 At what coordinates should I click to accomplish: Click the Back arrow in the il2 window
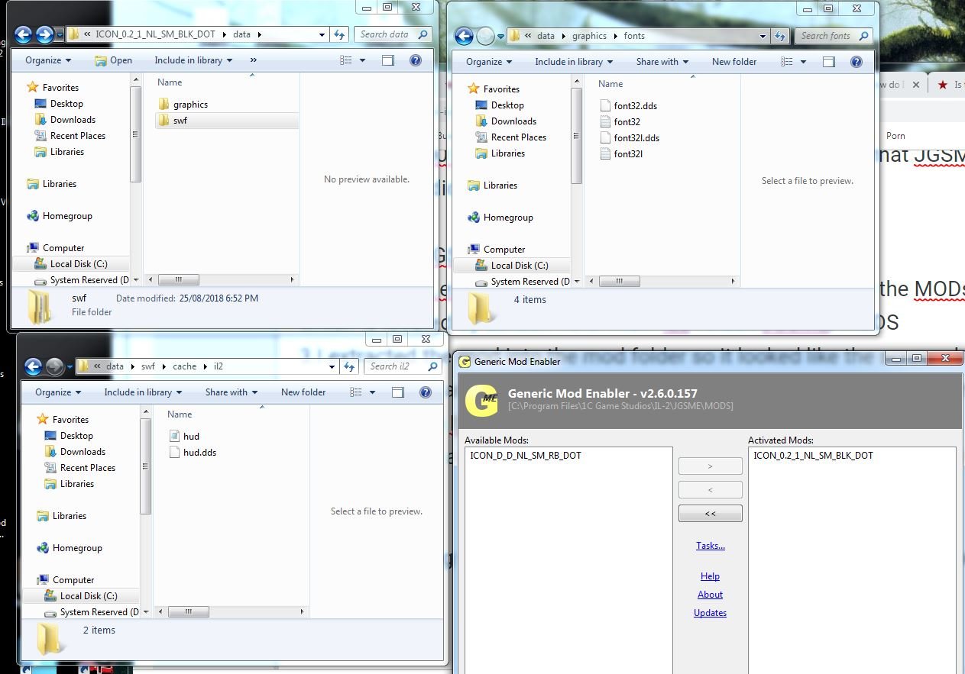click(34, 367)
